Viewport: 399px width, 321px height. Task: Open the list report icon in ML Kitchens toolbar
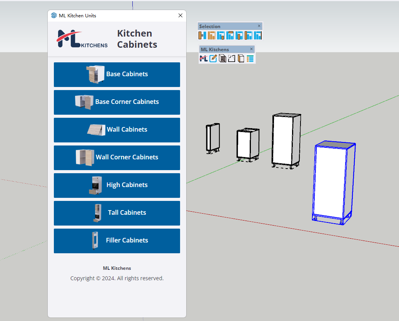pos(250,59)
